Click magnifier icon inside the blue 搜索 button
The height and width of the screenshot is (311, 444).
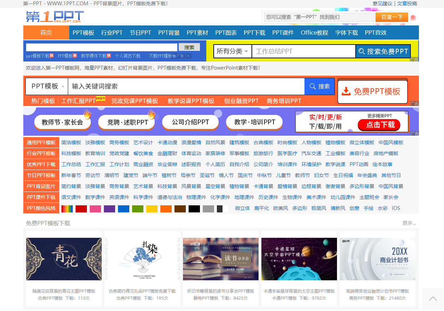312,86
